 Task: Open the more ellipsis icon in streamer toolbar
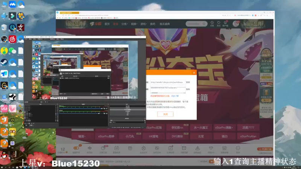(x=238, y=148)
